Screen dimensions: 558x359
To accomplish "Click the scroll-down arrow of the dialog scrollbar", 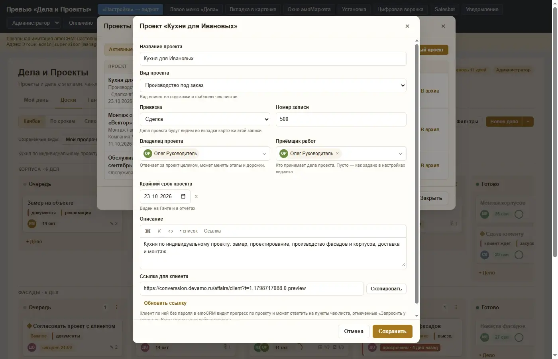I will pyautogui.click(x=417, y=316).
